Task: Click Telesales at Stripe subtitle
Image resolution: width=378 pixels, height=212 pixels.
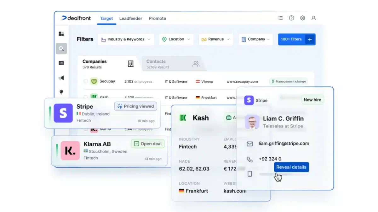Action: tap(283, 126)
